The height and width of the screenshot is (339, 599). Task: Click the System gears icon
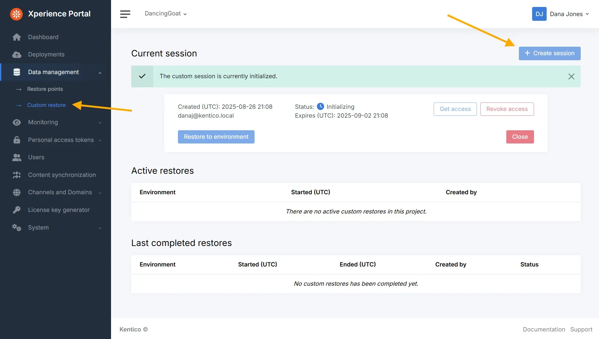pyautogui.click(x=17, y=228)
